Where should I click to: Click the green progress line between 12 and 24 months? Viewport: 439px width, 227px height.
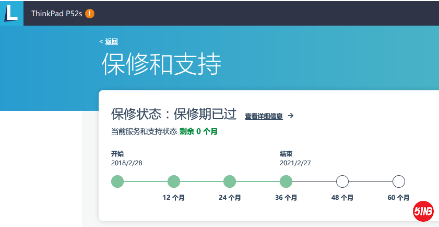click(x=201, y=181)
